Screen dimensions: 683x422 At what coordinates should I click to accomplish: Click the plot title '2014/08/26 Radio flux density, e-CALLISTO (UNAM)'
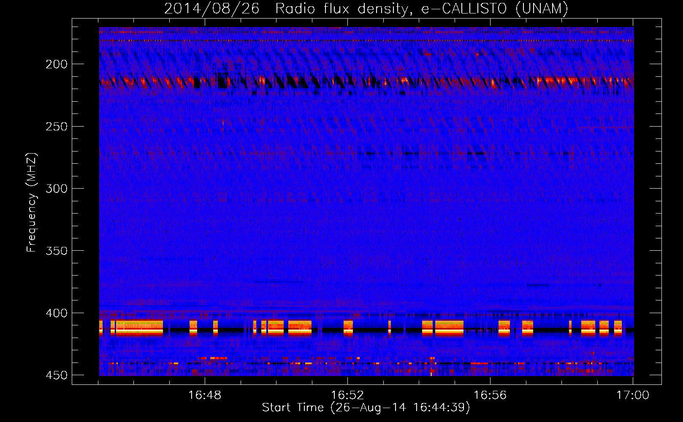click(366, 8)
